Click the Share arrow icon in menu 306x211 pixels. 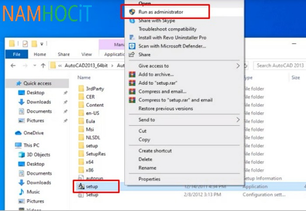132,54
